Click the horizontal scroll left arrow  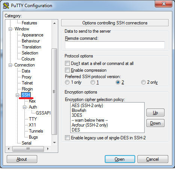pyautogui.click(x=9, y=149)
